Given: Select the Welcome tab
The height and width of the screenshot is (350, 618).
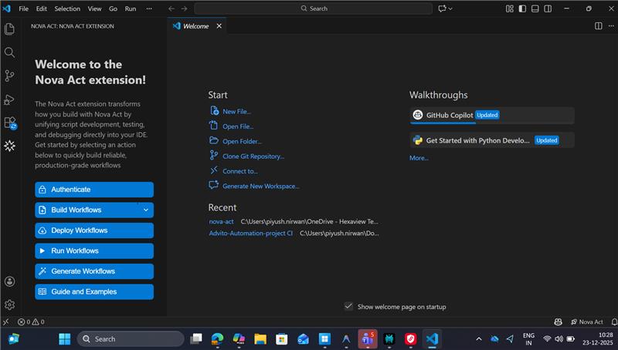Looking at the screenshot, I should point(196,26).
